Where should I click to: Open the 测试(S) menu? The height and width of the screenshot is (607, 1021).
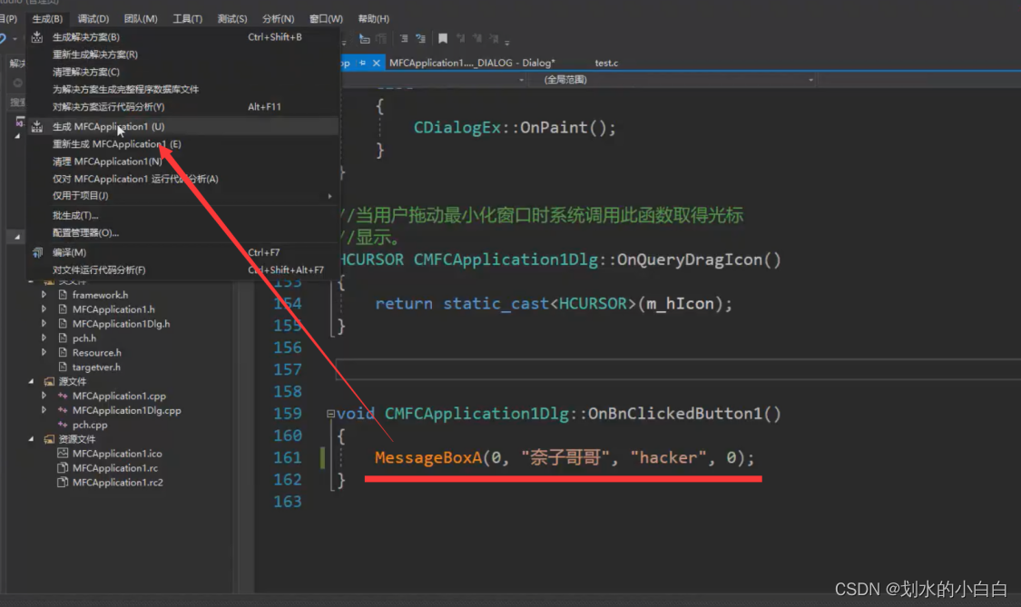(231, 19)
